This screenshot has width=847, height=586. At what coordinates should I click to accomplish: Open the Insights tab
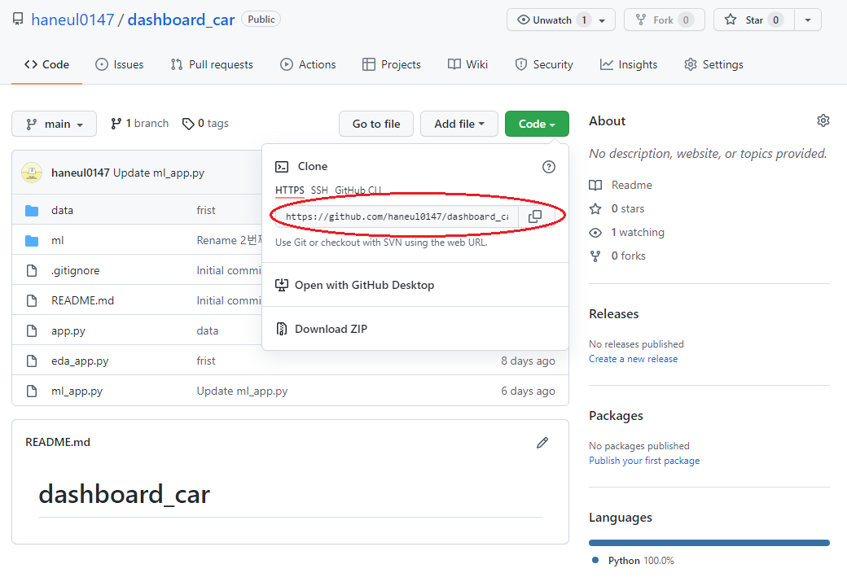point(629,65)
